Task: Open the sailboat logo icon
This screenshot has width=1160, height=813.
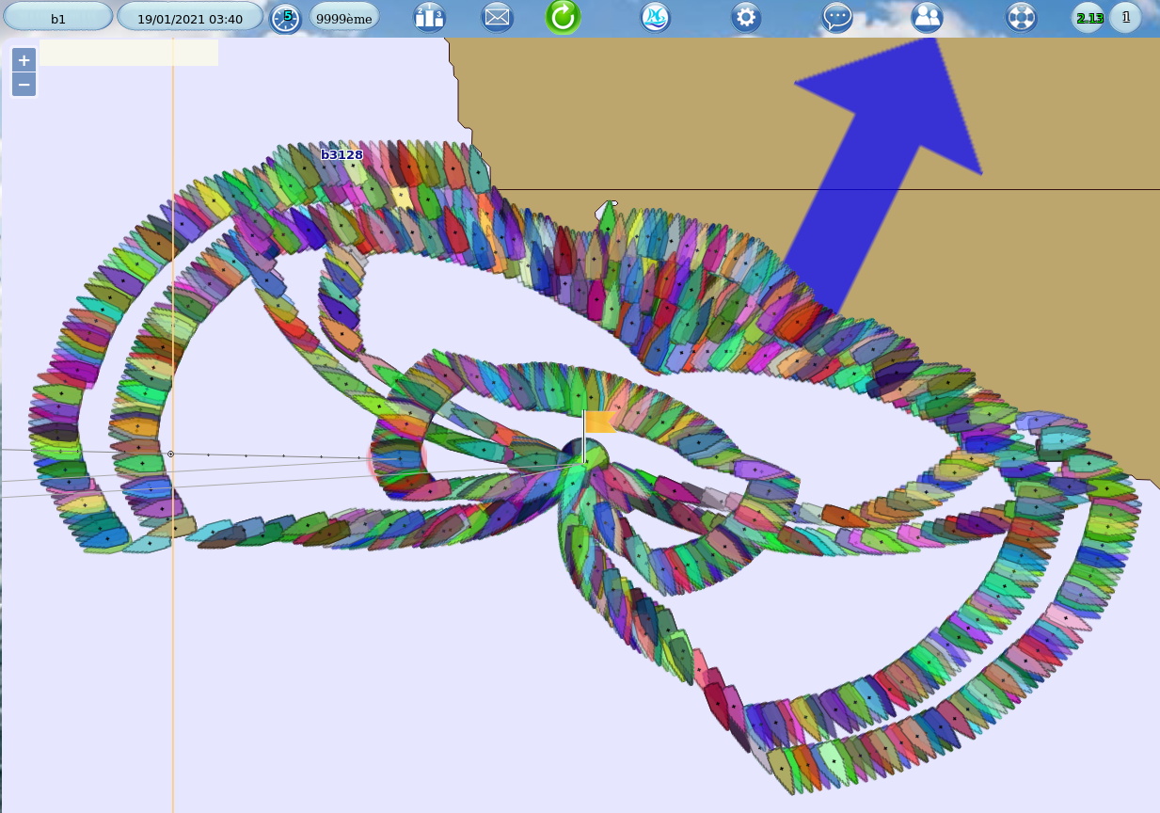Action: pyautogui.click(x=656, y=17)
